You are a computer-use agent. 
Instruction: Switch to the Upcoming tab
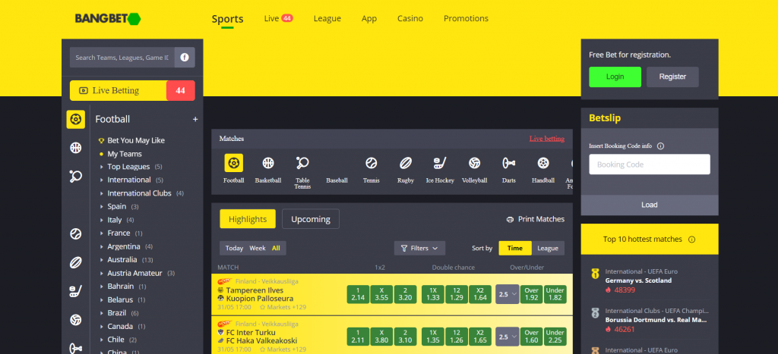click(x=311, y=219)
